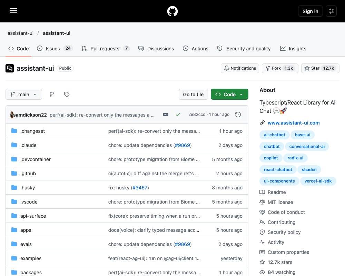Image resolution: width=345 pixels, height=276 pixels.
Task: Open the Discussions tab
Action: 156,49
